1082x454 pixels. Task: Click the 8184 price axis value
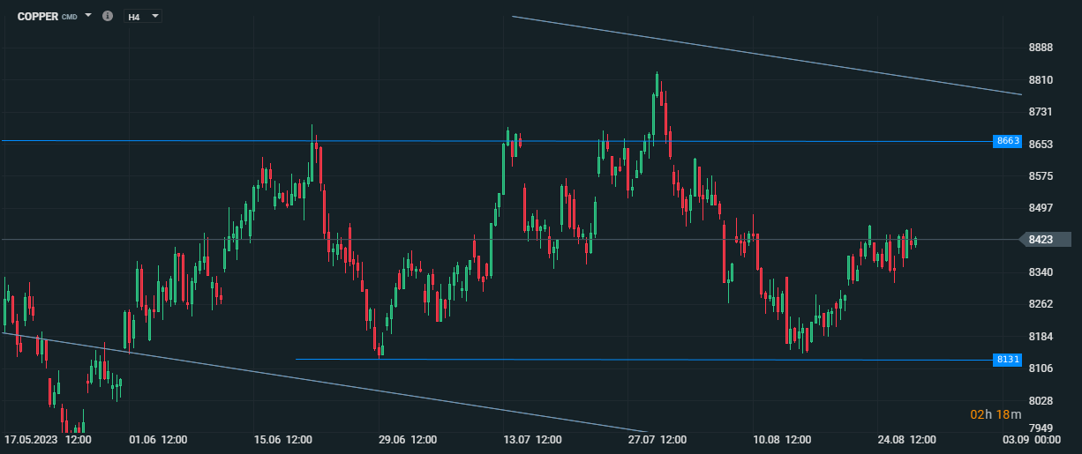1041,337
